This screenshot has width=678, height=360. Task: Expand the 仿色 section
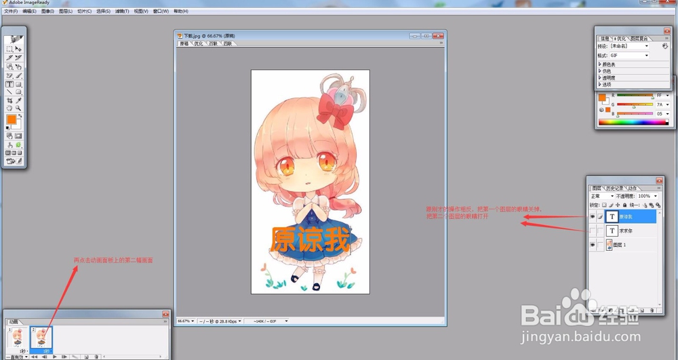[599, 71]
